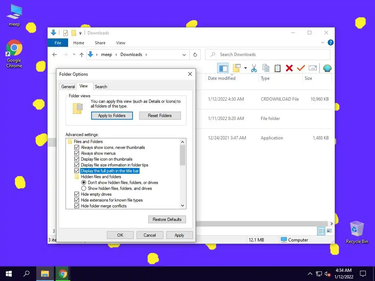
Task: Toggle Always show icons, never thumbnails
Action: pyautogui.click(x=77, y=147)
